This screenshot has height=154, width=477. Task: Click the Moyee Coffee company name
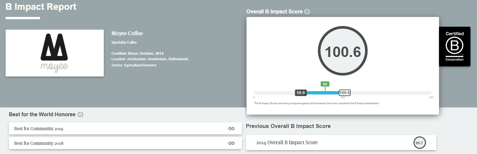click(x=127, y=34)
